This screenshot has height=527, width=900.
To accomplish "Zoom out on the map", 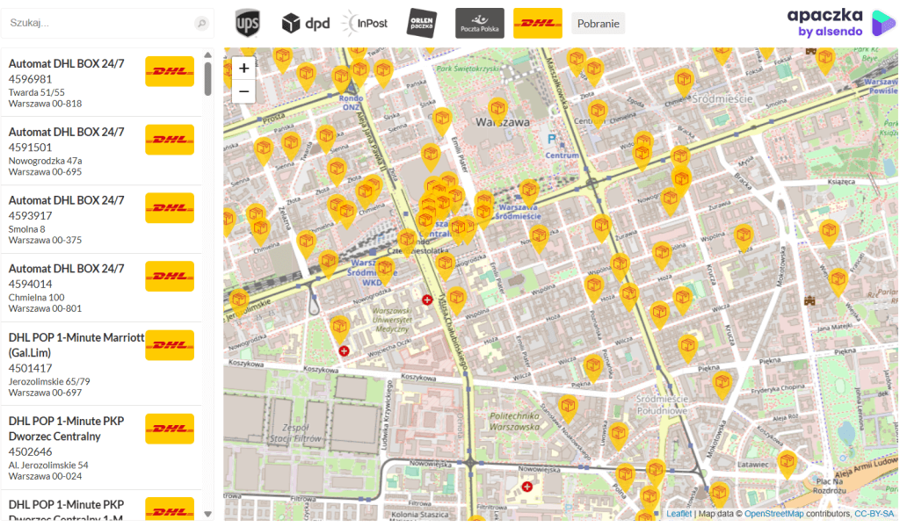I will [243, 91].
